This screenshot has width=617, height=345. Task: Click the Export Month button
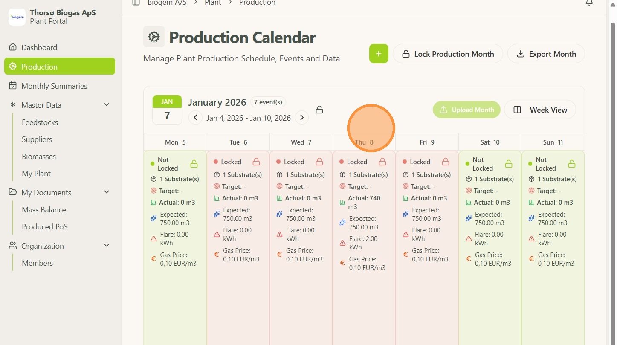coord(546,54)
